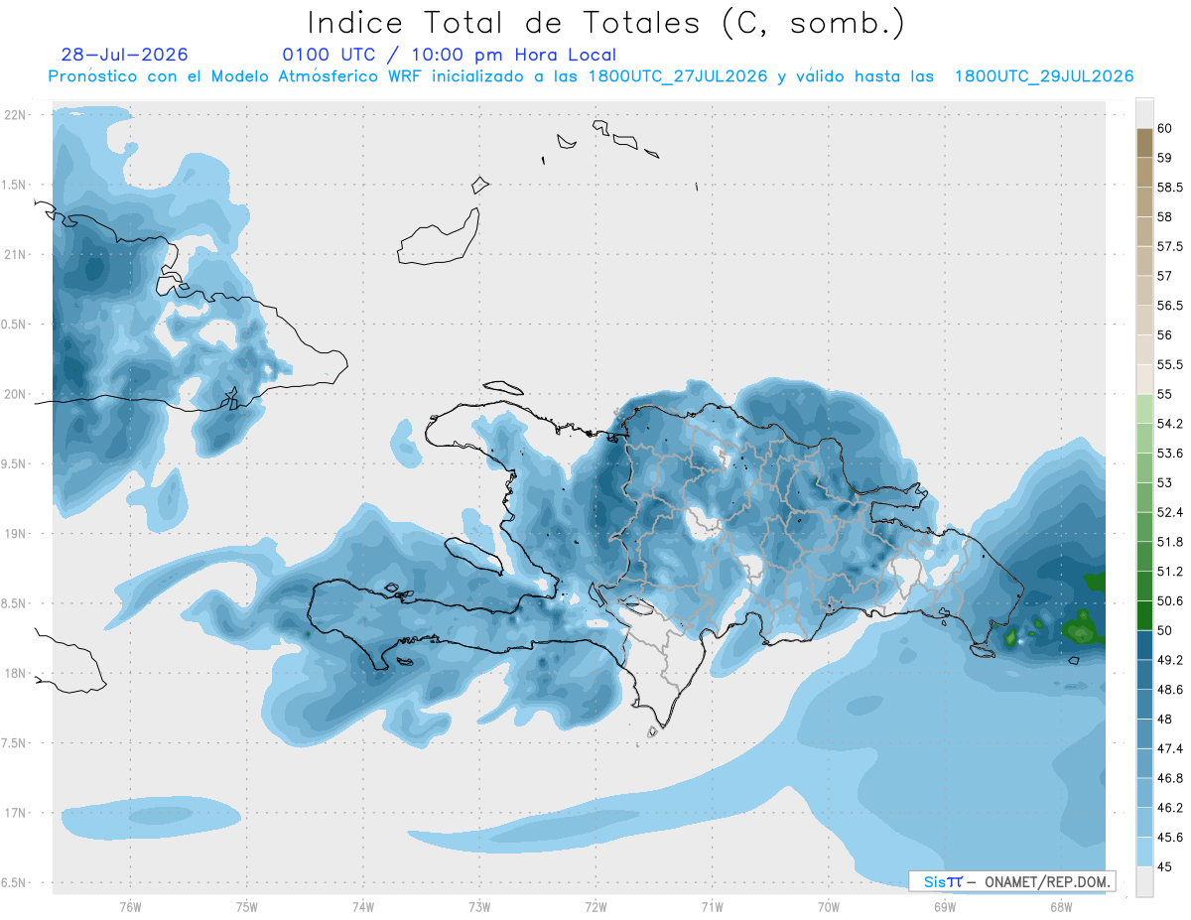Image resolution: width=1191 pixels, height=920 pixels.
Task: Click the colorbar value "58.5"
Action: pos(1170,188)
